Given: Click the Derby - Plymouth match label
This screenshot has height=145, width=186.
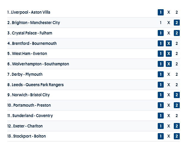Looking at the screenshot, I should (x=27, y=74).
